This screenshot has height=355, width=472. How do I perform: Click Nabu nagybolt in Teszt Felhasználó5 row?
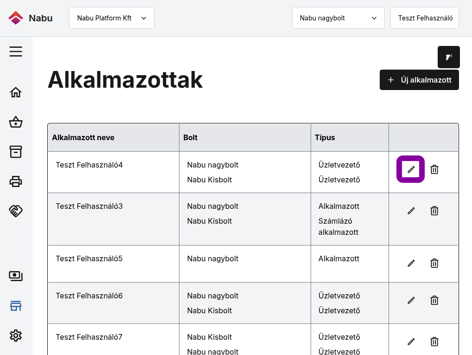(x=213, y=258)
